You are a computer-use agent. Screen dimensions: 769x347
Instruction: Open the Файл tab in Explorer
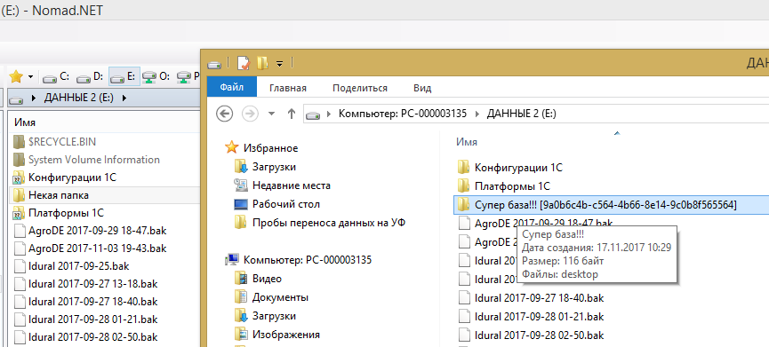coord(232,88)
